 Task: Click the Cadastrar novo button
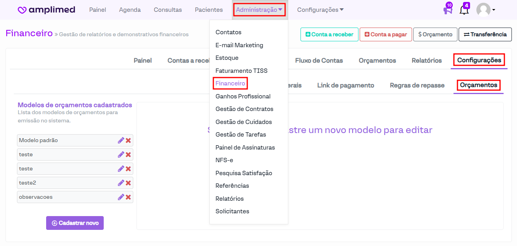(x=75, y=223)
